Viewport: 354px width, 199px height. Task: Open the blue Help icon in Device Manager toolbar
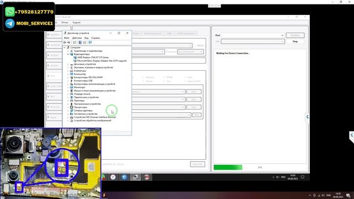[80, 43]
